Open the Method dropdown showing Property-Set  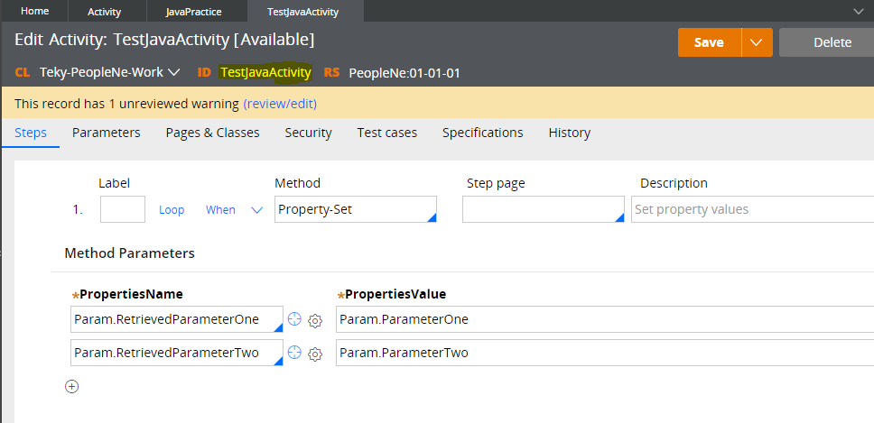click(x=356, y=209)
